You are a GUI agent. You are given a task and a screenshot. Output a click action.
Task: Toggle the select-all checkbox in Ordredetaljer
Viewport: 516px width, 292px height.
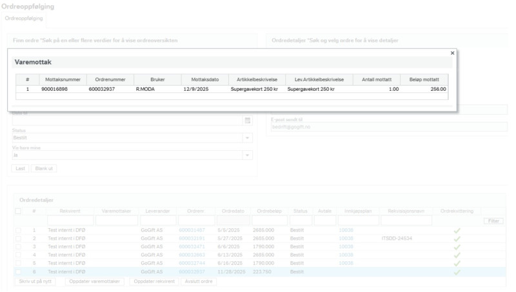(x=18, y=211)
